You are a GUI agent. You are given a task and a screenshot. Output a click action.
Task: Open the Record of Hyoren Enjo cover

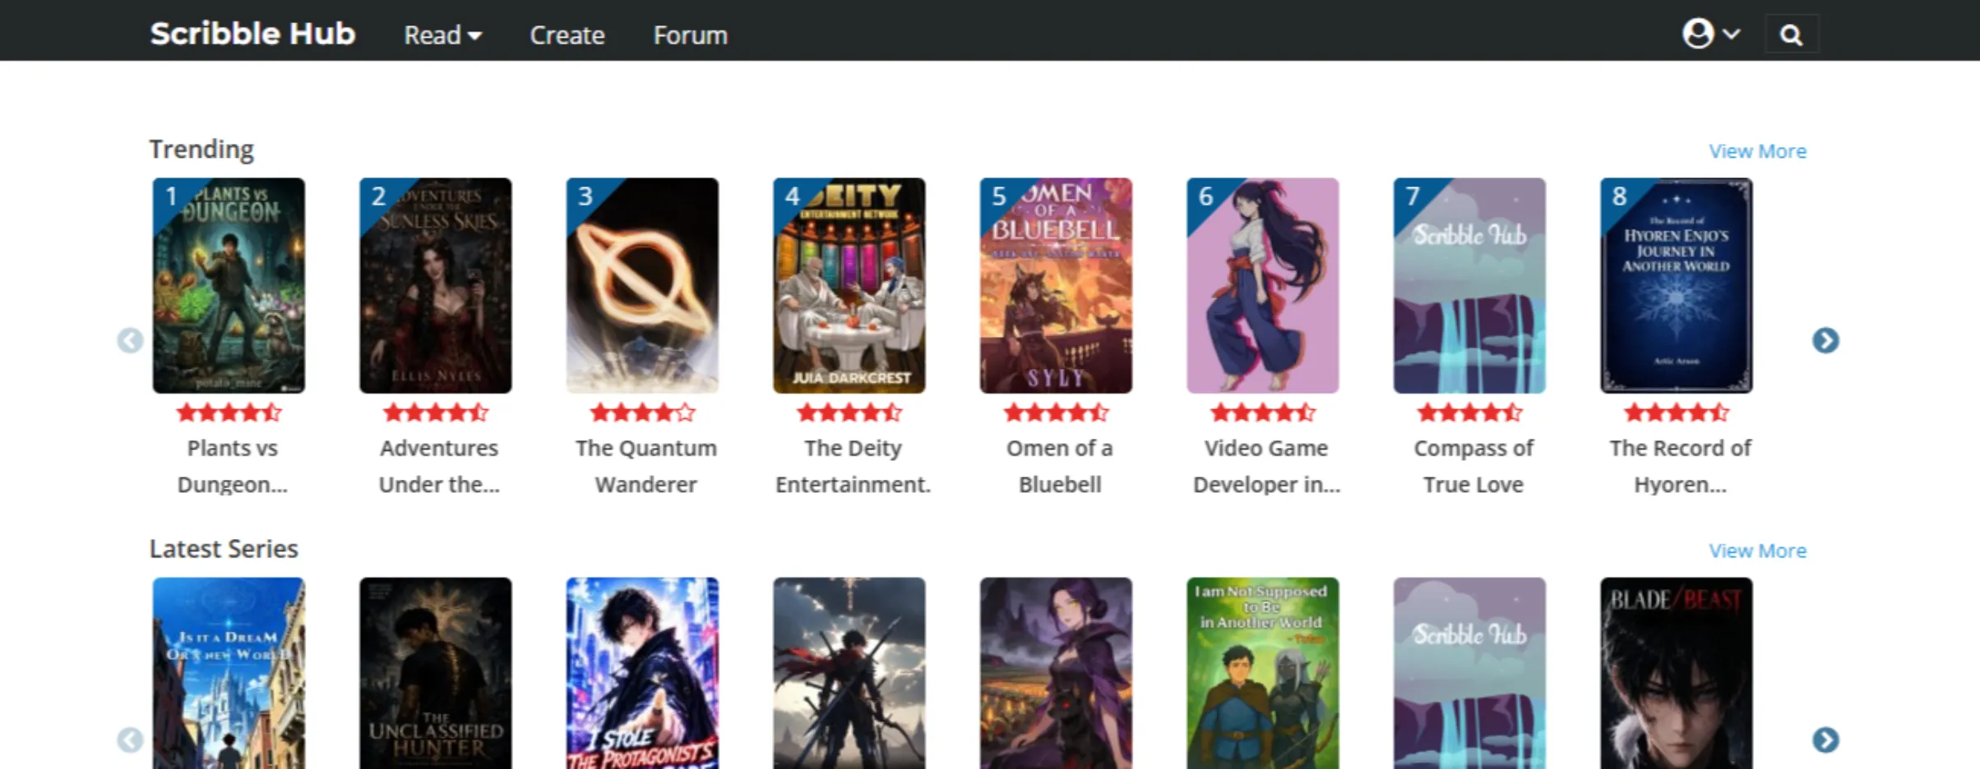pyautogui.click(x=1676, y=285)
